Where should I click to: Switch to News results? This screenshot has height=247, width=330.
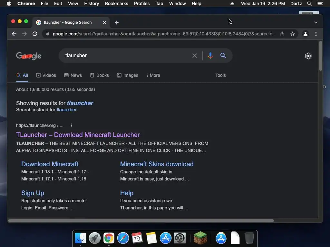(x=73, y=75)
